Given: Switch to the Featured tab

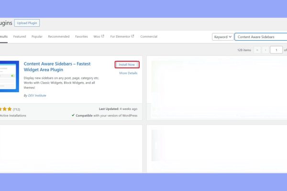Looking at the screenshot, I should [20, 37].
